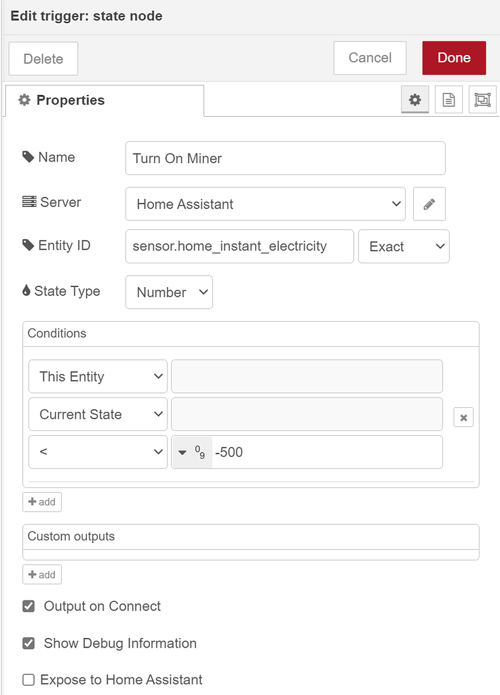Enable Expose to Home Assistant
Screen dimensions: 500x695
[28, 679]
